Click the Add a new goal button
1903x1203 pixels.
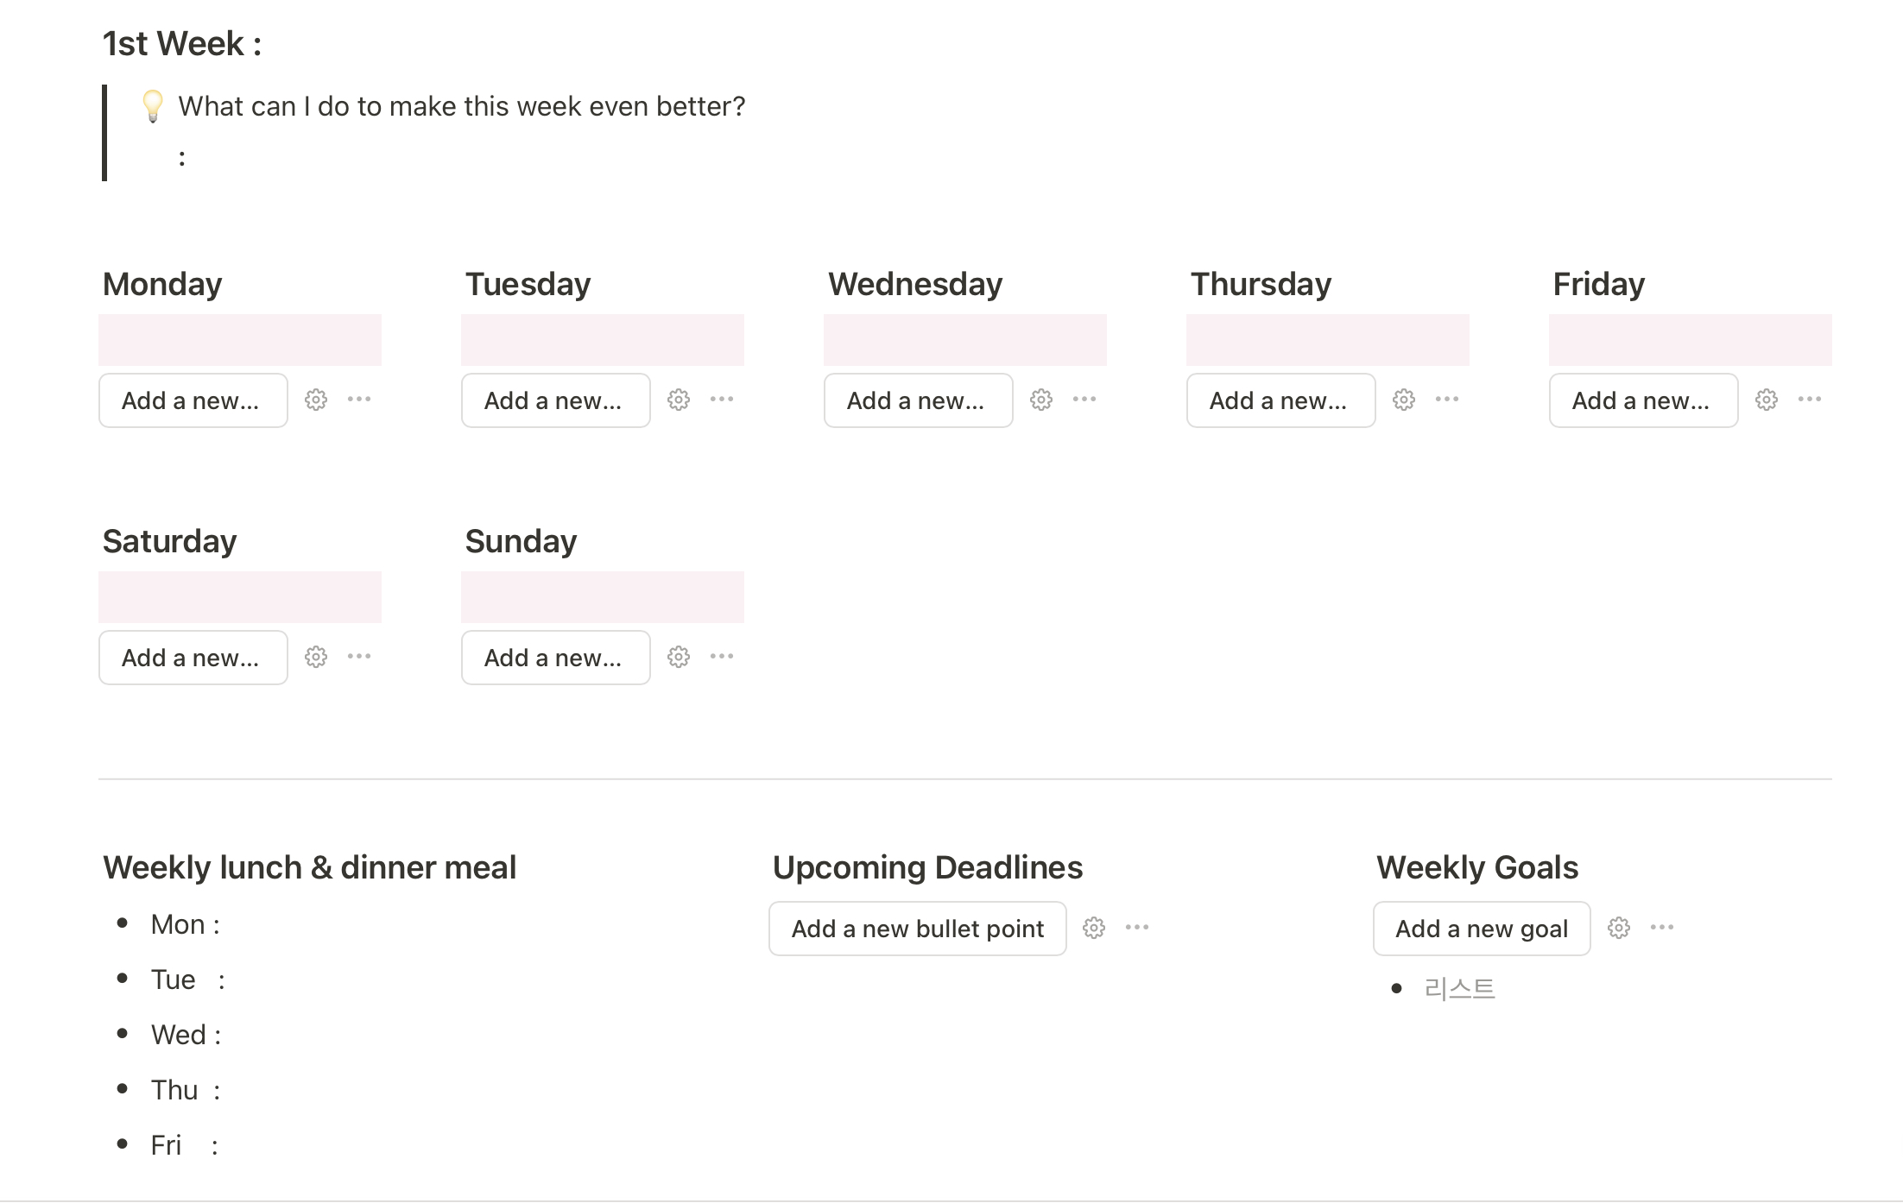click(x=1482, y=929)
